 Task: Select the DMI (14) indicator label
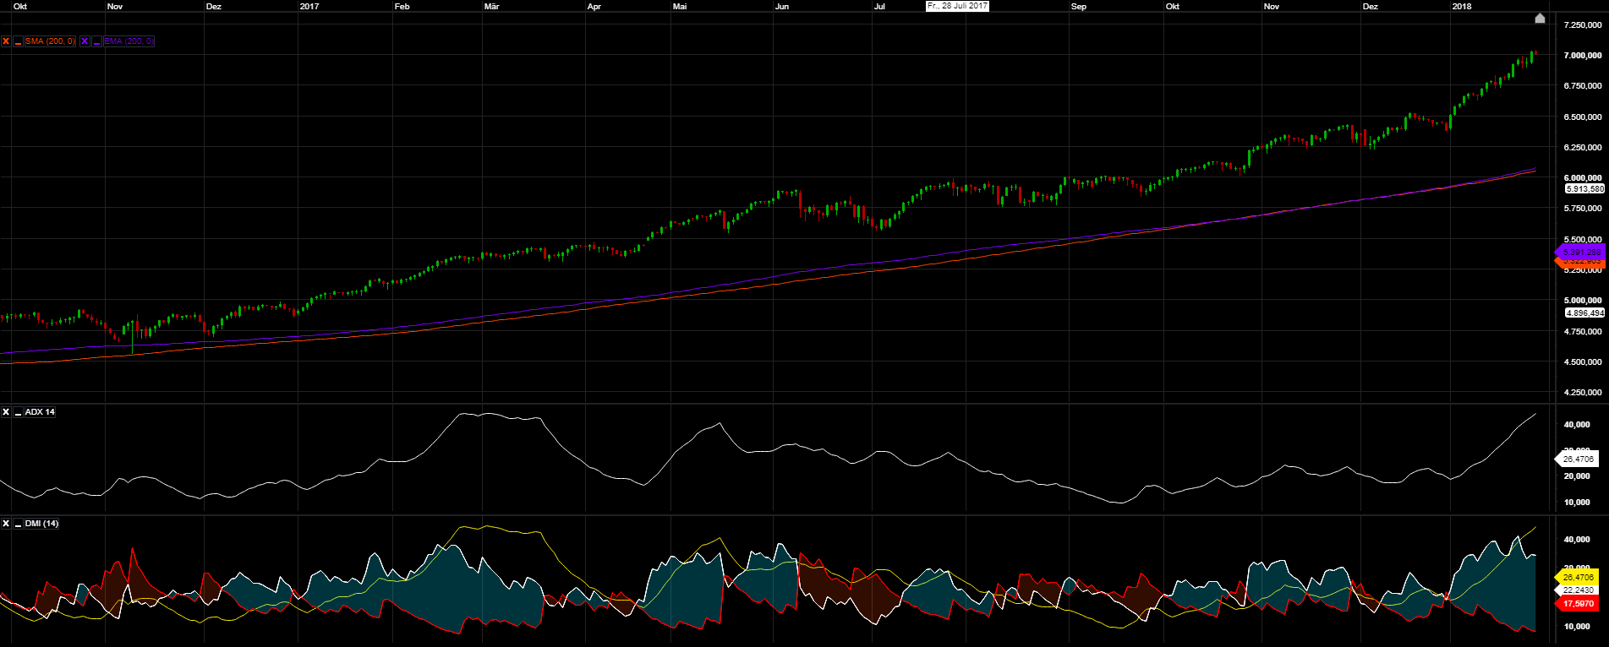(x=41, y=524)
